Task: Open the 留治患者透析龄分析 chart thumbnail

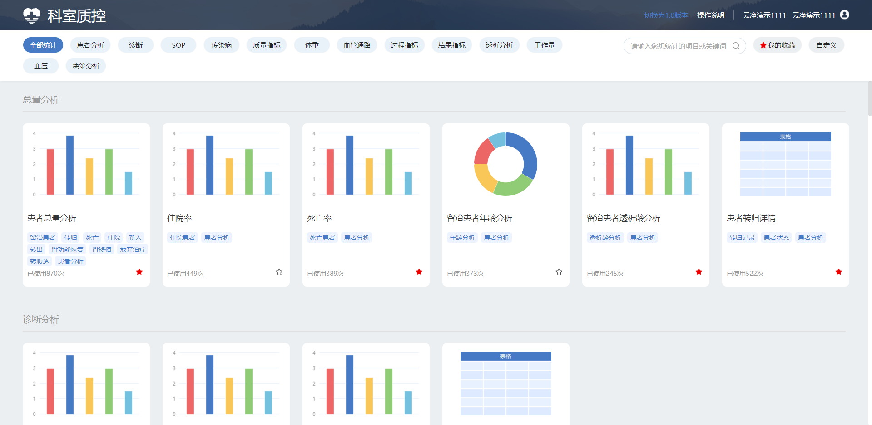Action: pos(646,164)
